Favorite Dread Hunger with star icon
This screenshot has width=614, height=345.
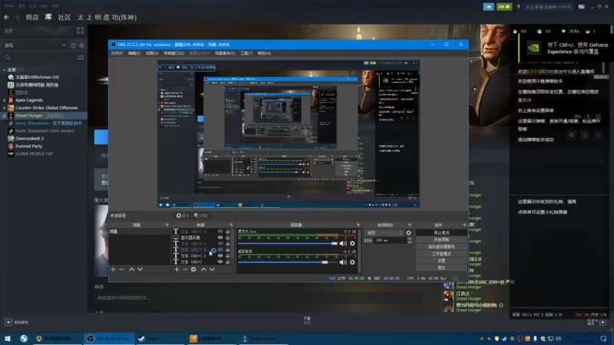tap(598, 135)
